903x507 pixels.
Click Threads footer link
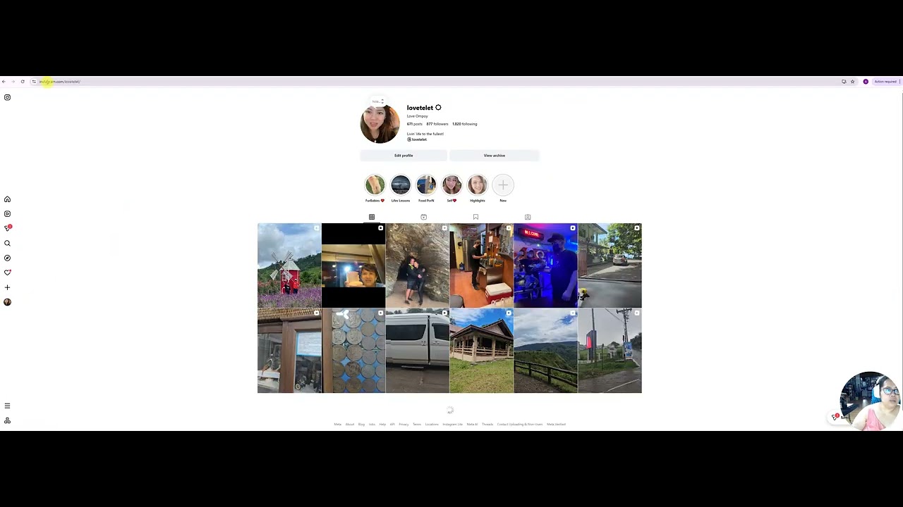(x=487, y=425)
